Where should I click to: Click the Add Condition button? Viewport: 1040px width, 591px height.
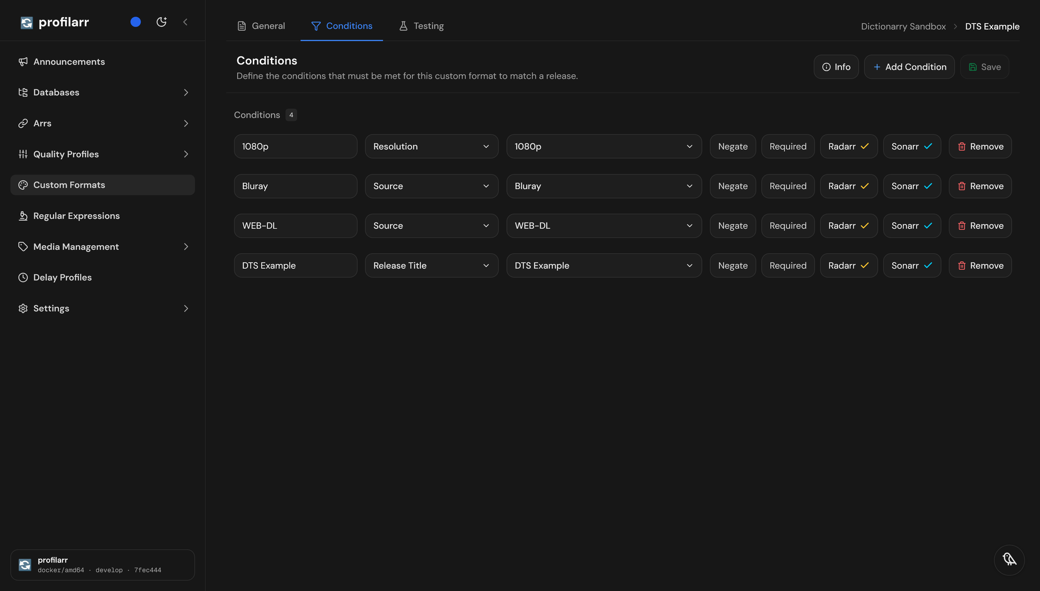pyautogui.click(x=909, y=67)
